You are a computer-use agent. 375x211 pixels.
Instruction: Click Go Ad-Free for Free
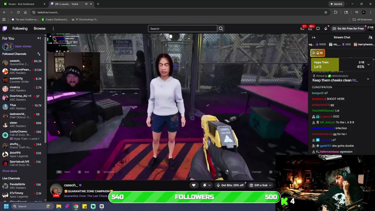pos(348,28)
